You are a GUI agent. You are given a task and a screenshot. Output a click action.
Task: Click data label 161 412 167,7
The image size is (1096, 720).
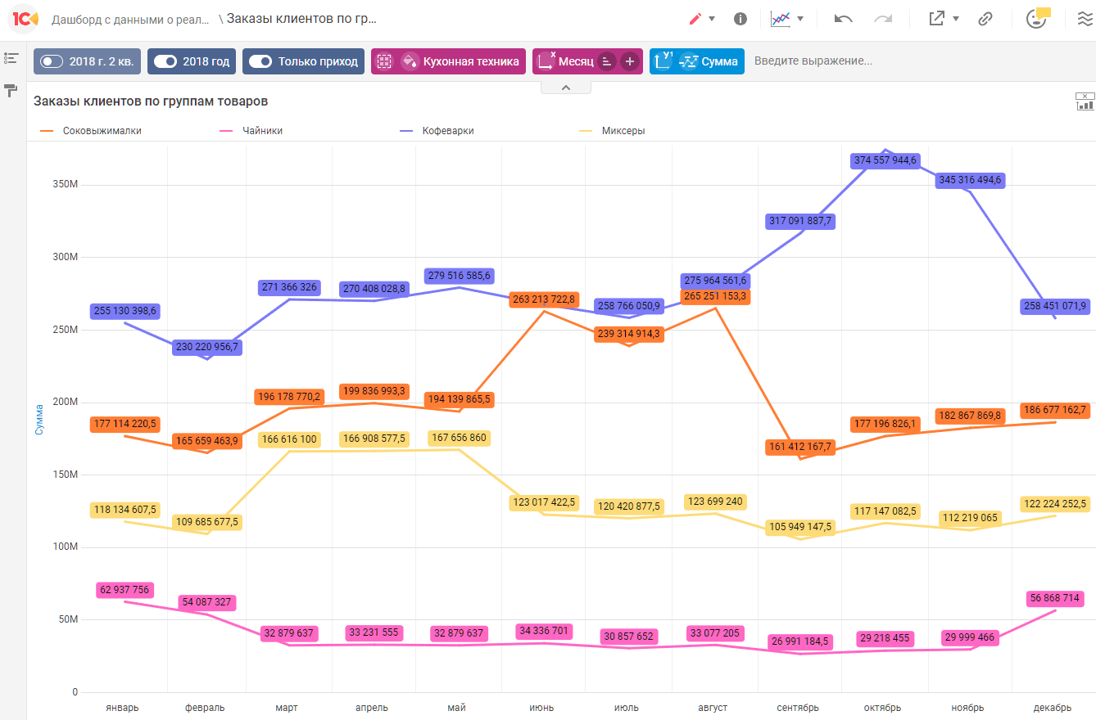pos(800,447)
